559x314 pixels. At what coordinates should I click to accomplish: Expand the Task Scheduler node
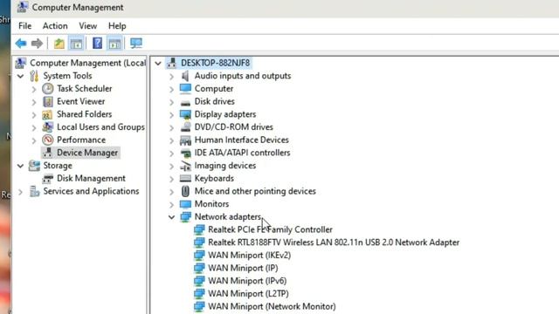pos(34,89)
